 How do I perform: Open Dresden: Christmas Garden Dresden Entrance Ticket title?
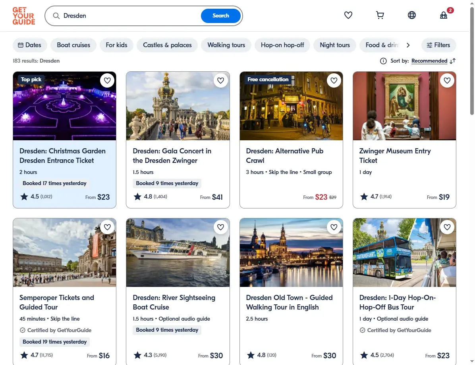(62, 156)
